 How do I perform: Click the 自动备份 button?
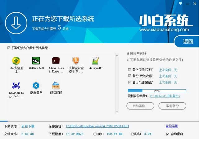pos(140,106)
